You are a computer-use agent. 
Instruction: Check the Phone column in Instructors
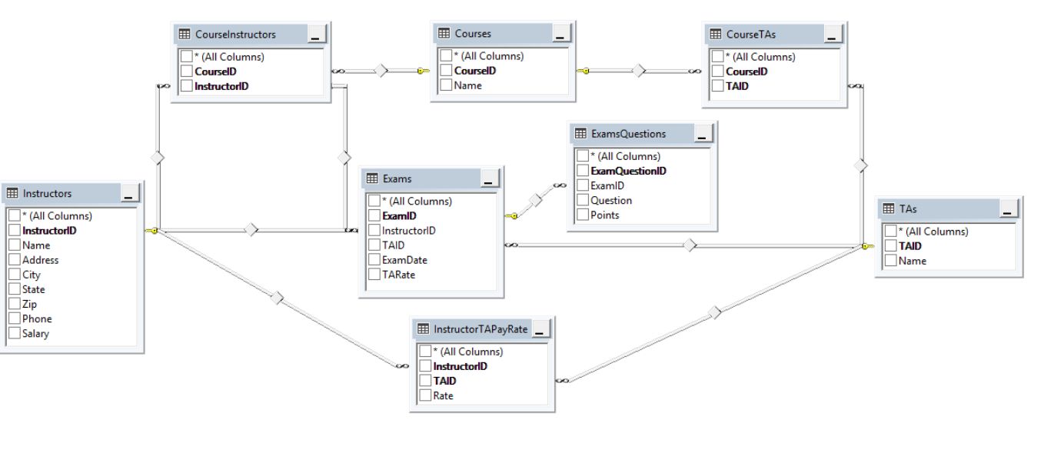point(15,319)
